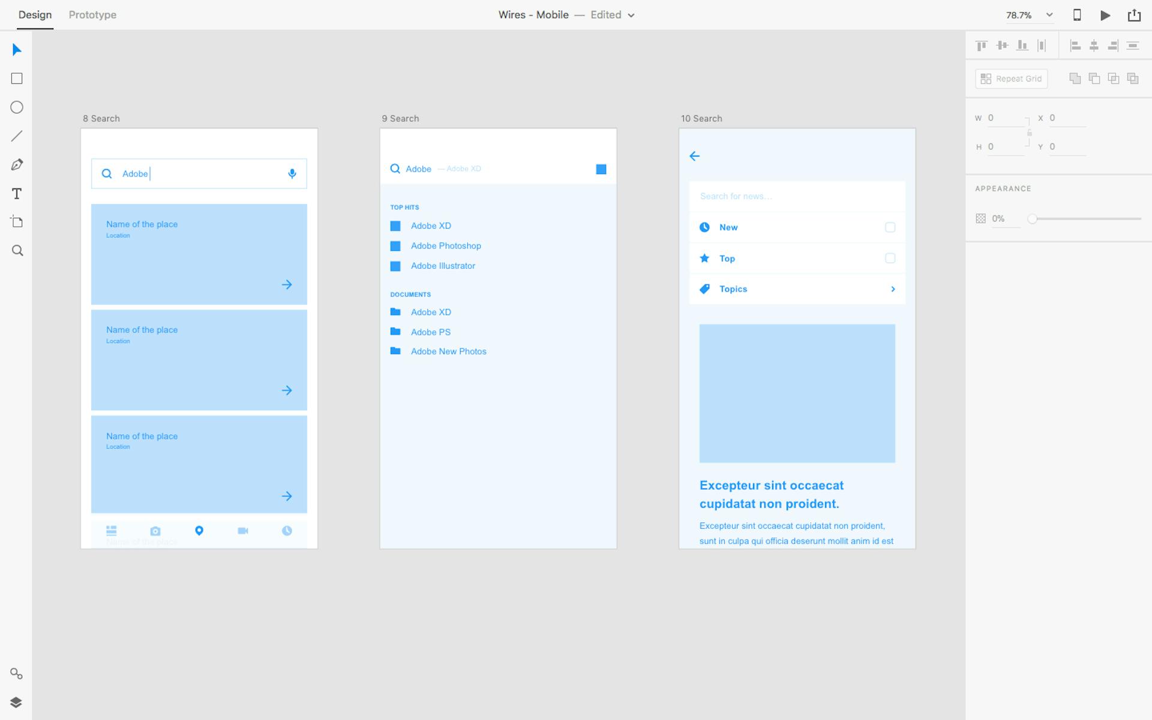Select the Text tool
1152x720 pixels.
tap(17, 193)
